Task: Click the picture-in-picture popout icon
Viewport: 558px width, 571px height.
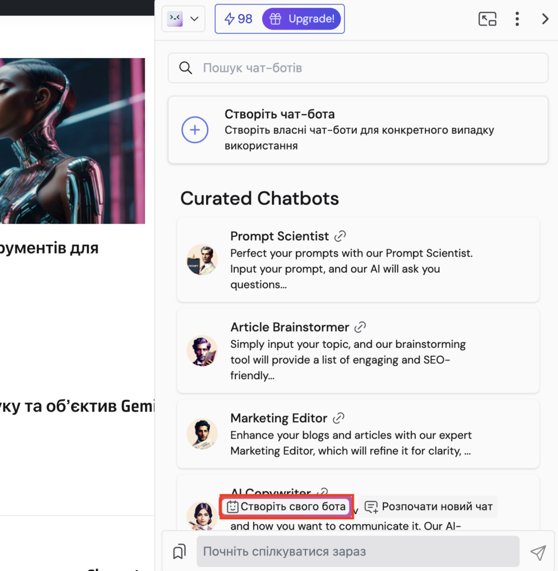Action: pyautogui.click(x=487, y=19)
